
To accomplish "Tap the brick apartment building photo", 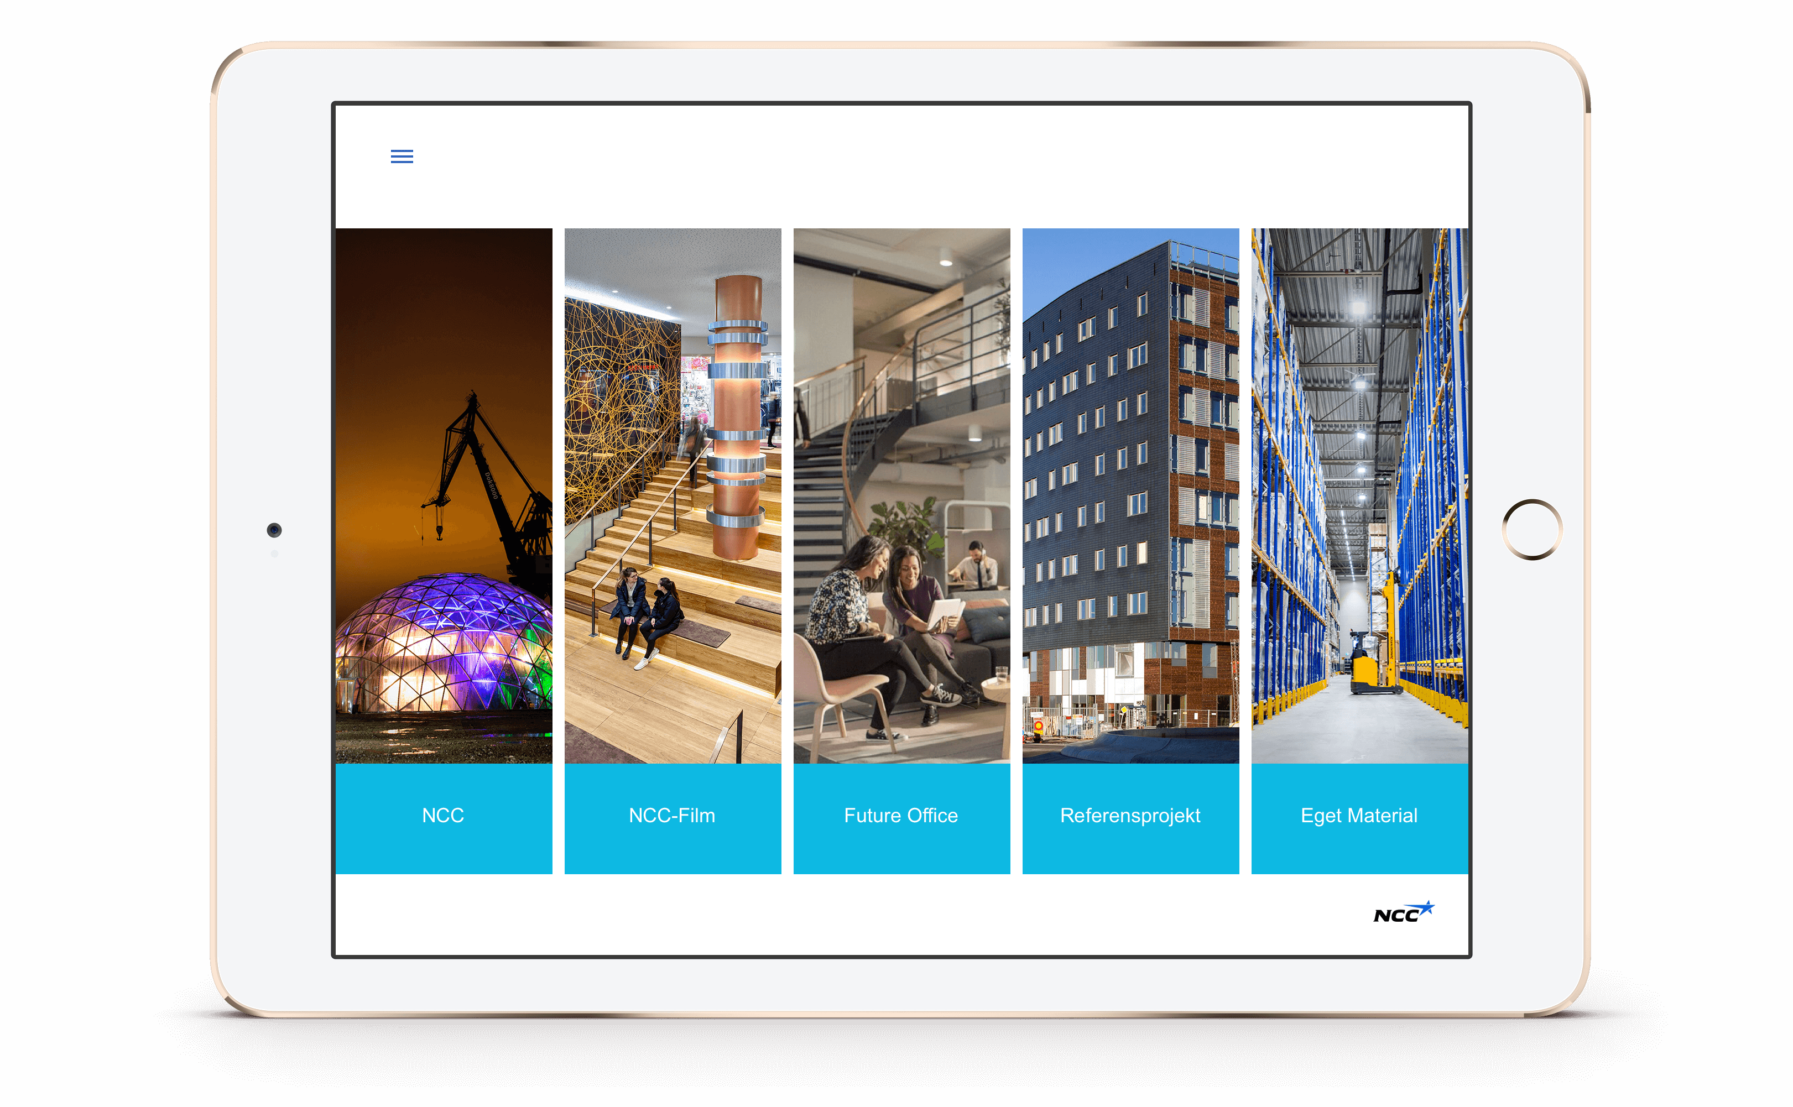I will click(1131, 497).
